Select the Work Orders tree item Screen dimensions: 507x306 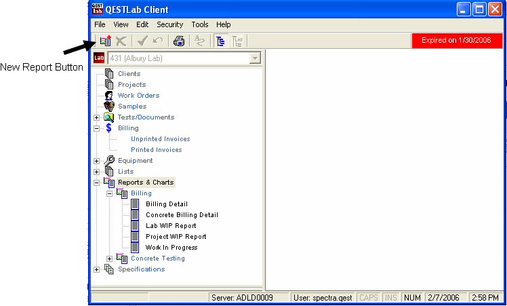click(x=138, y=96)
